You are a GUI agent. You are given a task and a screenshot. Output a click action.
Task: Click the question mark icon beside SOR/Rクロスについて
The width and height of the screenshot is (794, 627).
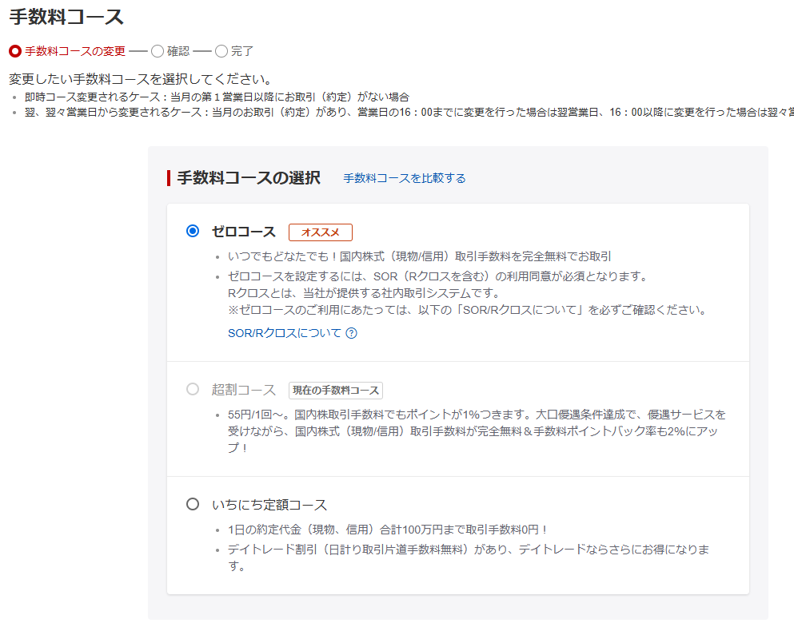351,333
